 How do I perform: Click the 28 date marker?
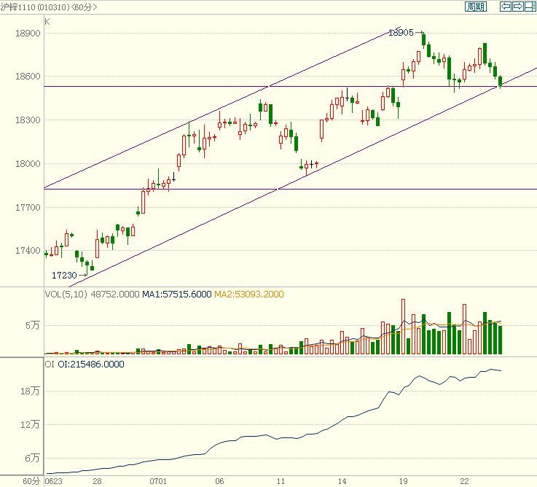[x=97, y=481]
